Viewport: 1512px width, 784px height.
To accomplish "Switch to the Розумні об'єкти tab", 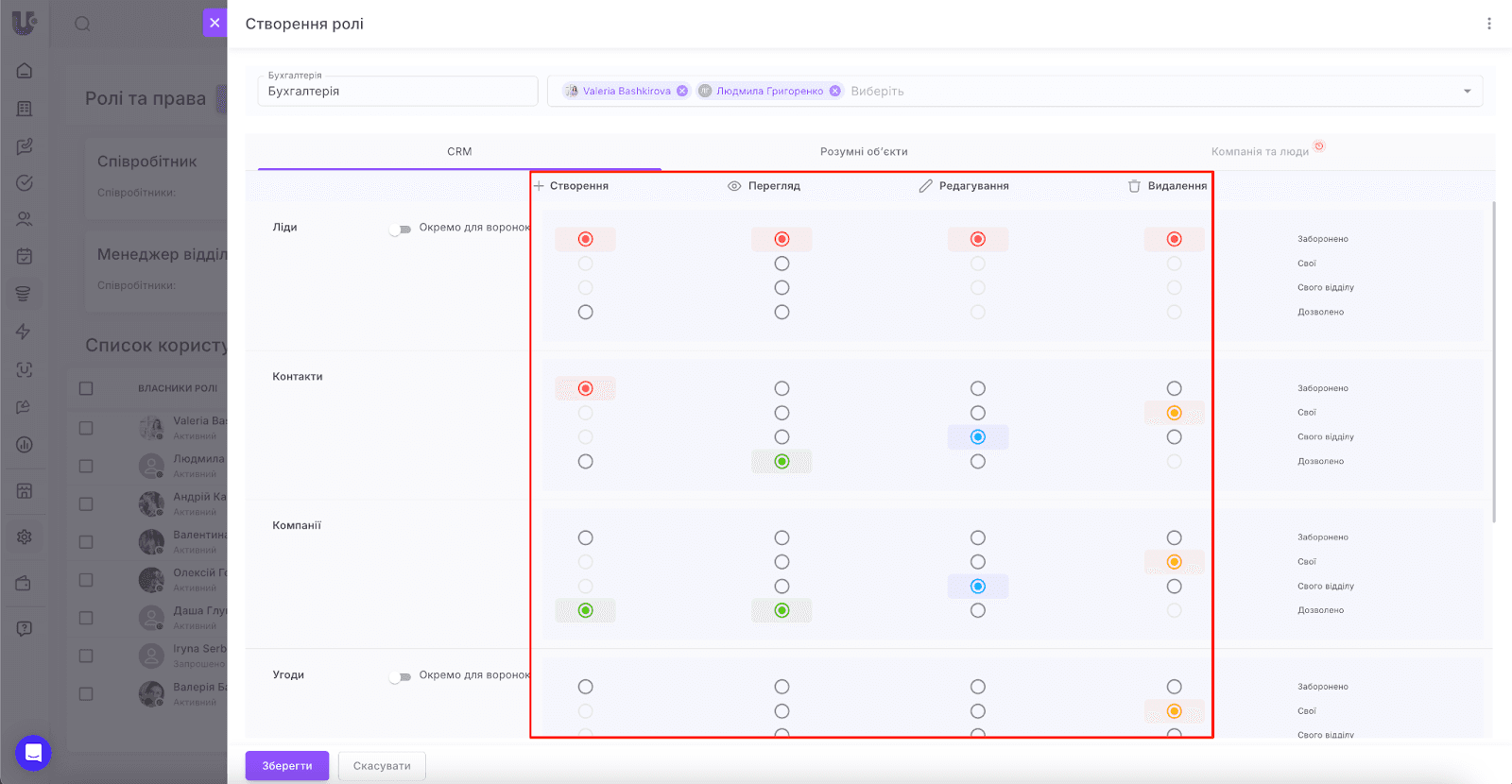I will (x=863, y=151).
